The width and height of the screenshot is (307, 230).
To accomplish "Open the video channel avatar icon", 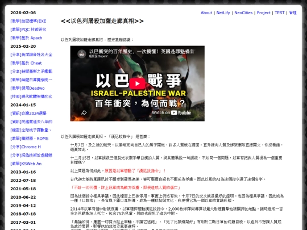I will pos(82,53).
